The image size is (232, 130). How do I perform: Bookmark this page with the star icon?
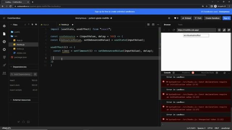[x=207, y=6]
